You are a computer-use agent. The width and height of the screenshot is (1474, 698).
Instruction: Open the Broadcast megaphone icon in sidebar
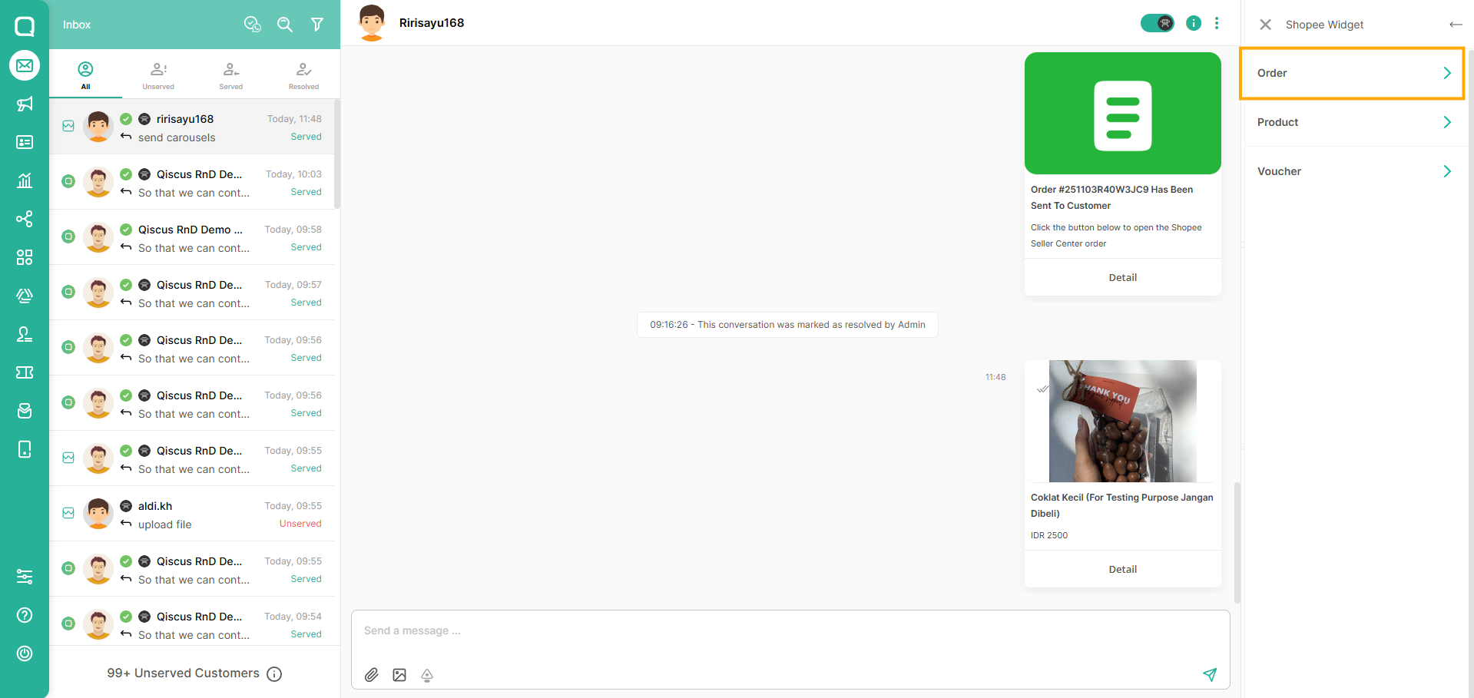click(x=25, y=104)
